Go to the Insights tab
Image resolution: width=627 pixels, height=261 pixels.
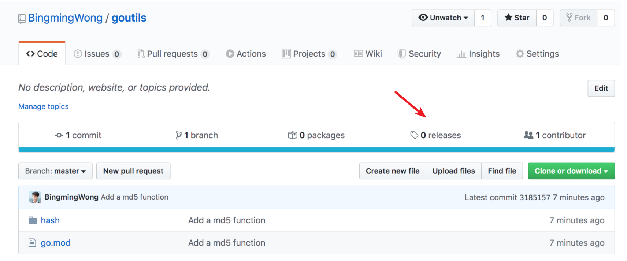click(478, 54)
